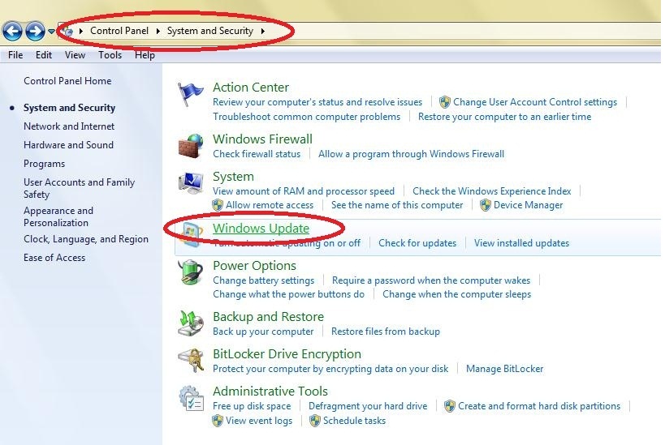Click the Backup and Restore icon
The height and width of the screenshot is (445, 665).
[x=191, y=323]
